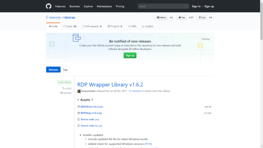This screenshot has height=148, width=263.
Task: Open the stascorp owner link
Action: pyautogui.click(x=55, y=18)
